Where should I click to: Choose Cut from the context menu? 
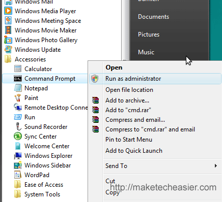point(110,181)
